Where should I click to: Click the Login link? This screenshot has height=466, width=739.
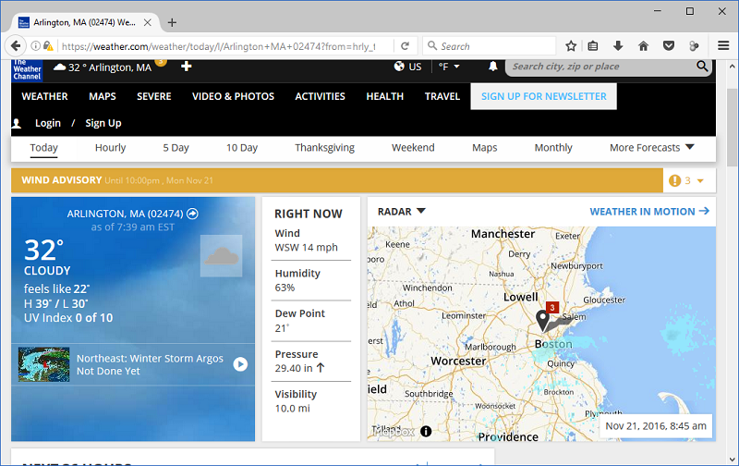tap(48, 123)
